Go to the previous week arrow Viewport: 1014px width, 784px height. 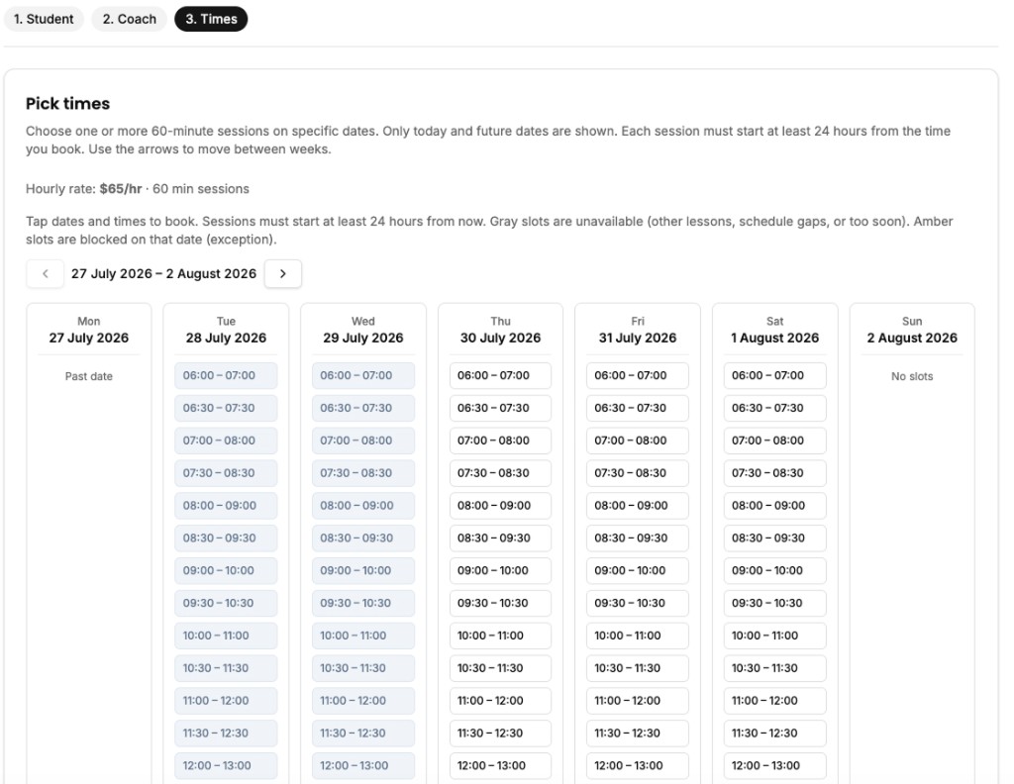click(x=46, y=273)
